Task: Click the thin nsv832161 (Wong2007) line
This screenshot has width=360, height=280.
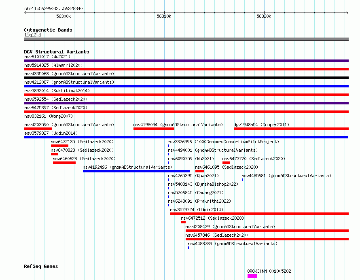Action: [186, 120]
